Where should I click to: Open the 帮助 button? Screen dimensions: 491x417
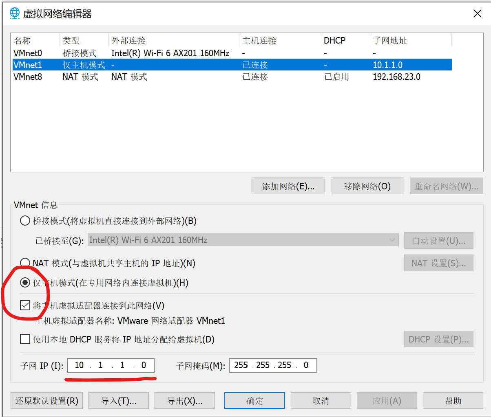[453, 401]
